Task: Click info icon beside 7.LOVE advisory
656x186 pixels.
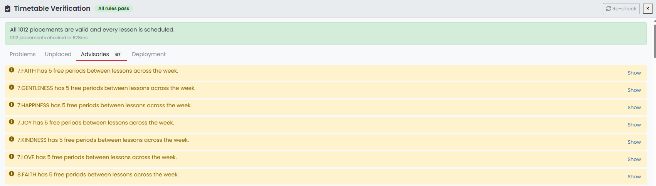Action: click(12, 156)
